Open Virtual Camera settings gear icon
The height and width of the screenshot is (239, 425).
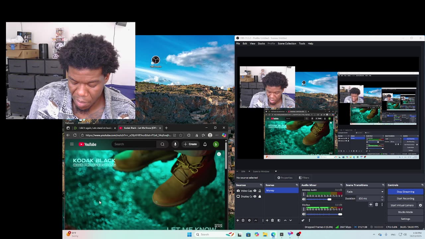tap(420, 205)
